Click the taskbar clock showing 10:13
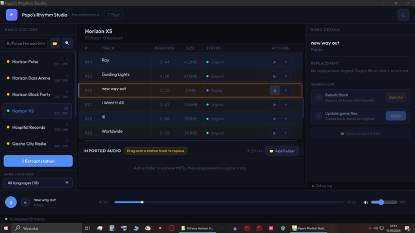415x233 pixels. [x=394, y=228]
